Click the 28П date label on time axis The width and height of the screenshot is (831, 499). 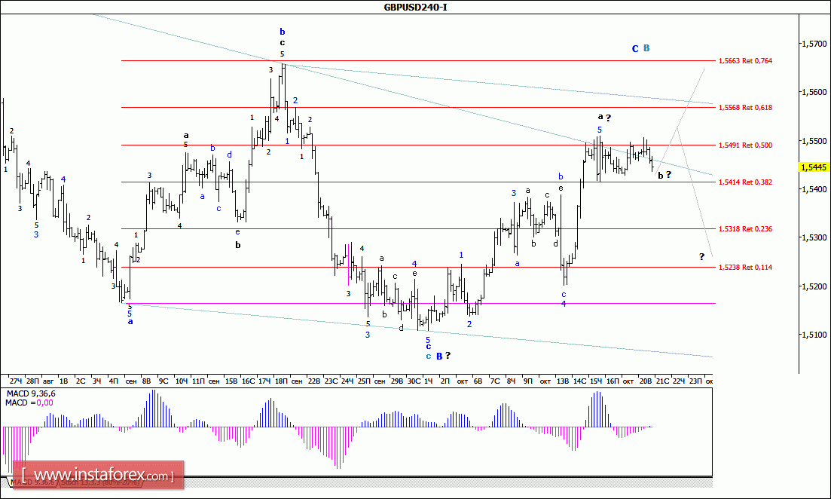point(32,381)
